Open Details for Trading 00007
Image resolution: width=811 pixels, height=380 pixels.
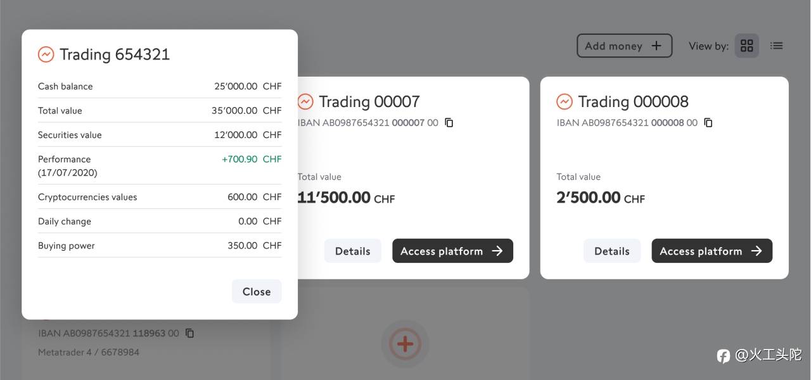[352, 251]
